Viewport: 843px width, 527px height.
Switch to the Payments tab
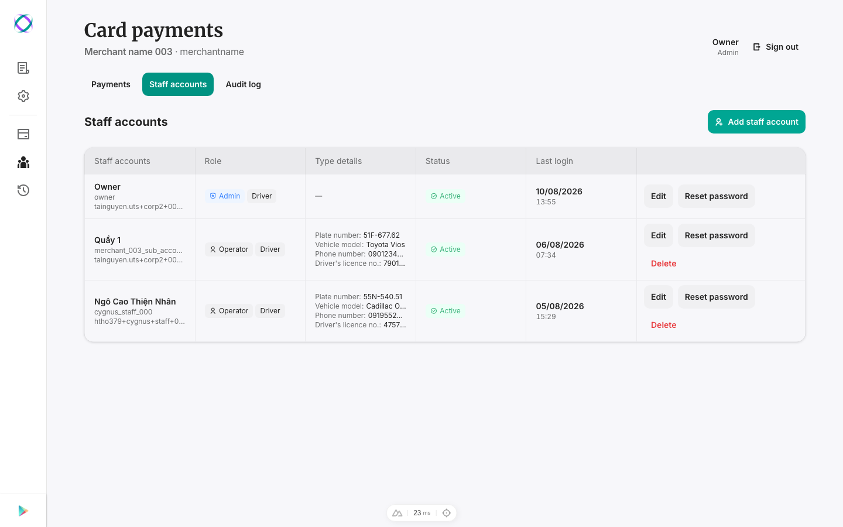pyautogui.click(x=111, y=84)
